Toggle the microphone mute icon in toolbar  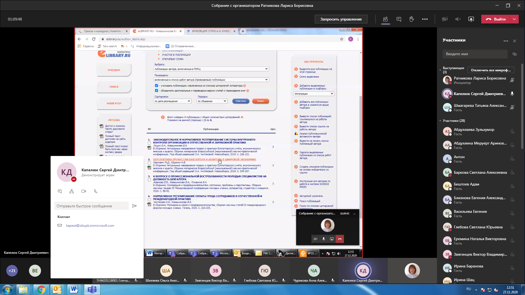(458, 19)
